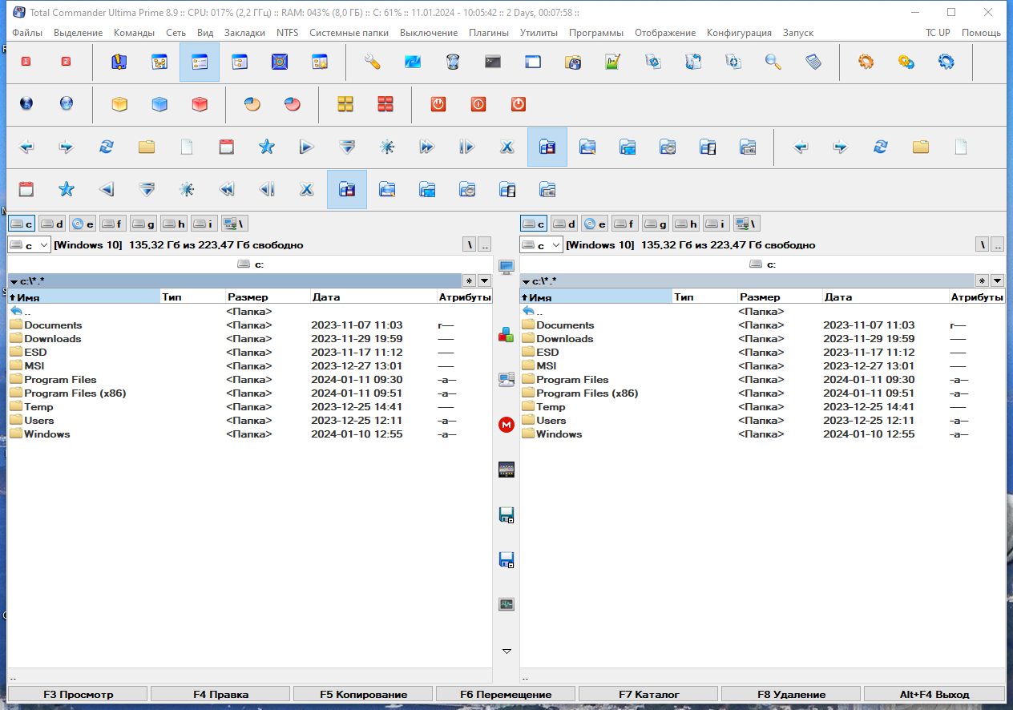Switch left panel to drive e

(x=83, y=224)
